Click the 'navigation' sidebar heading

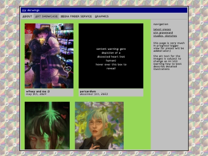point(161,24)
